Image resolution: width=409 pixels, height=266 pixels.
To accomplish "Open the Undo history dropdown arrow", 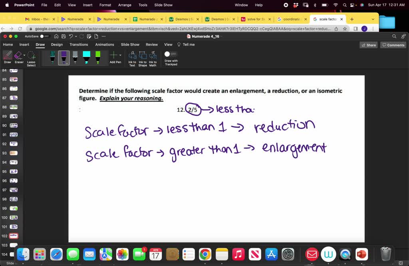I will click(76, 36).
